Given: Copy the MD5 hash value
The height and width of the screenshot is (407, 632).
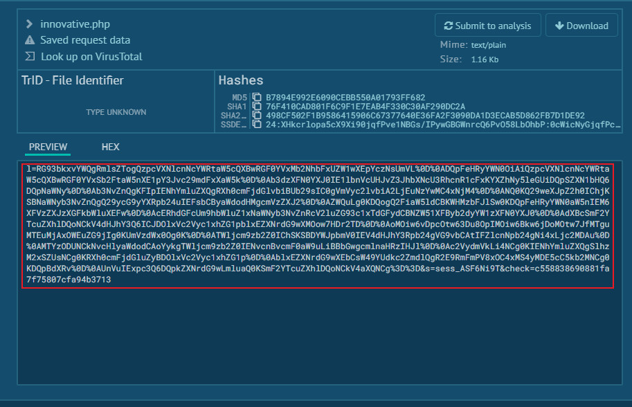Looking at the screenshot, I should point(257,98).
